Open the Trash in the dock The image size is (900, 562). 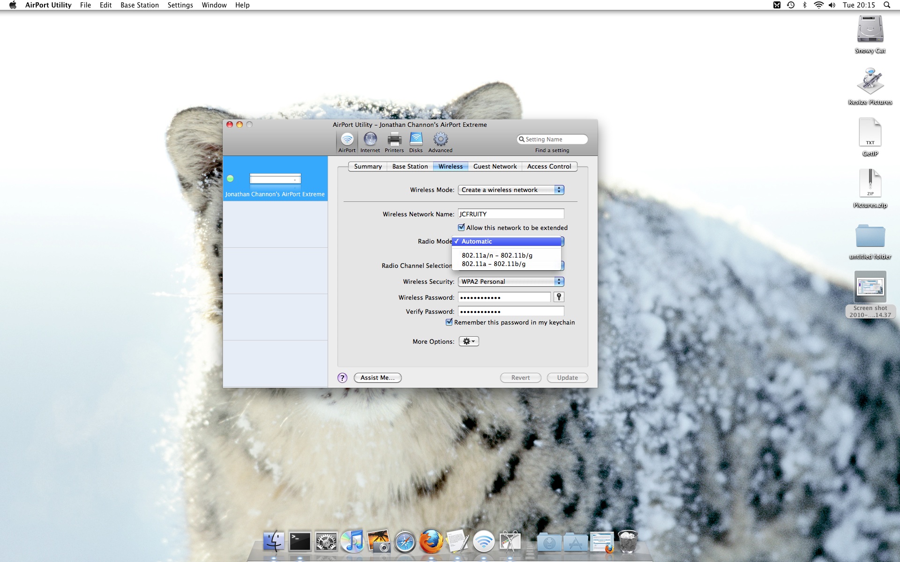(628, 542)
